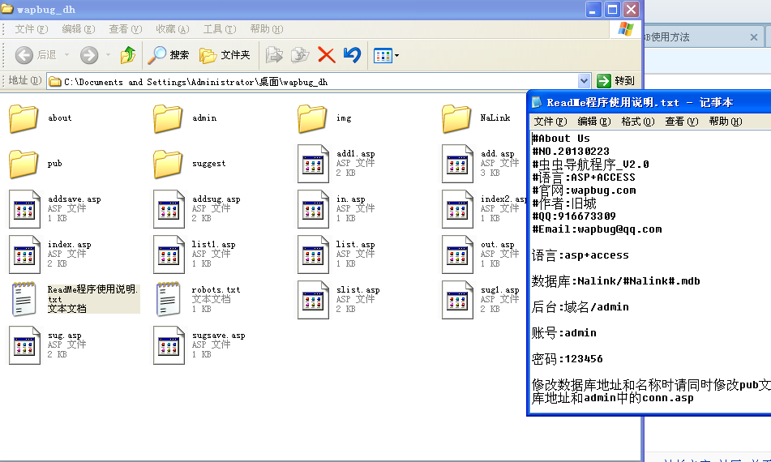Viewport: 771px width, 462px height.
Task: Open the Tools (工具) menu in Explorer
Action: [x=219, y=29]
